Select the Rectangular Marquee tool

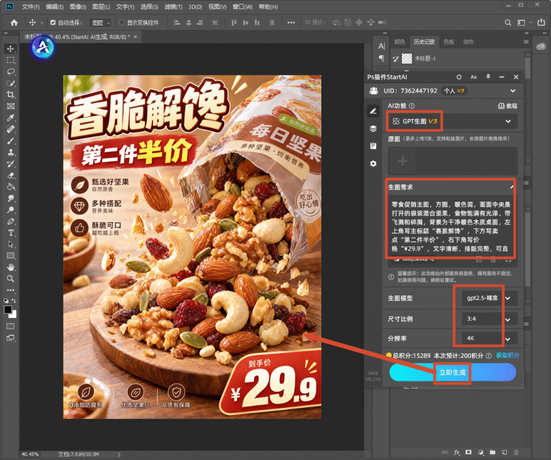tap(11, 60)
